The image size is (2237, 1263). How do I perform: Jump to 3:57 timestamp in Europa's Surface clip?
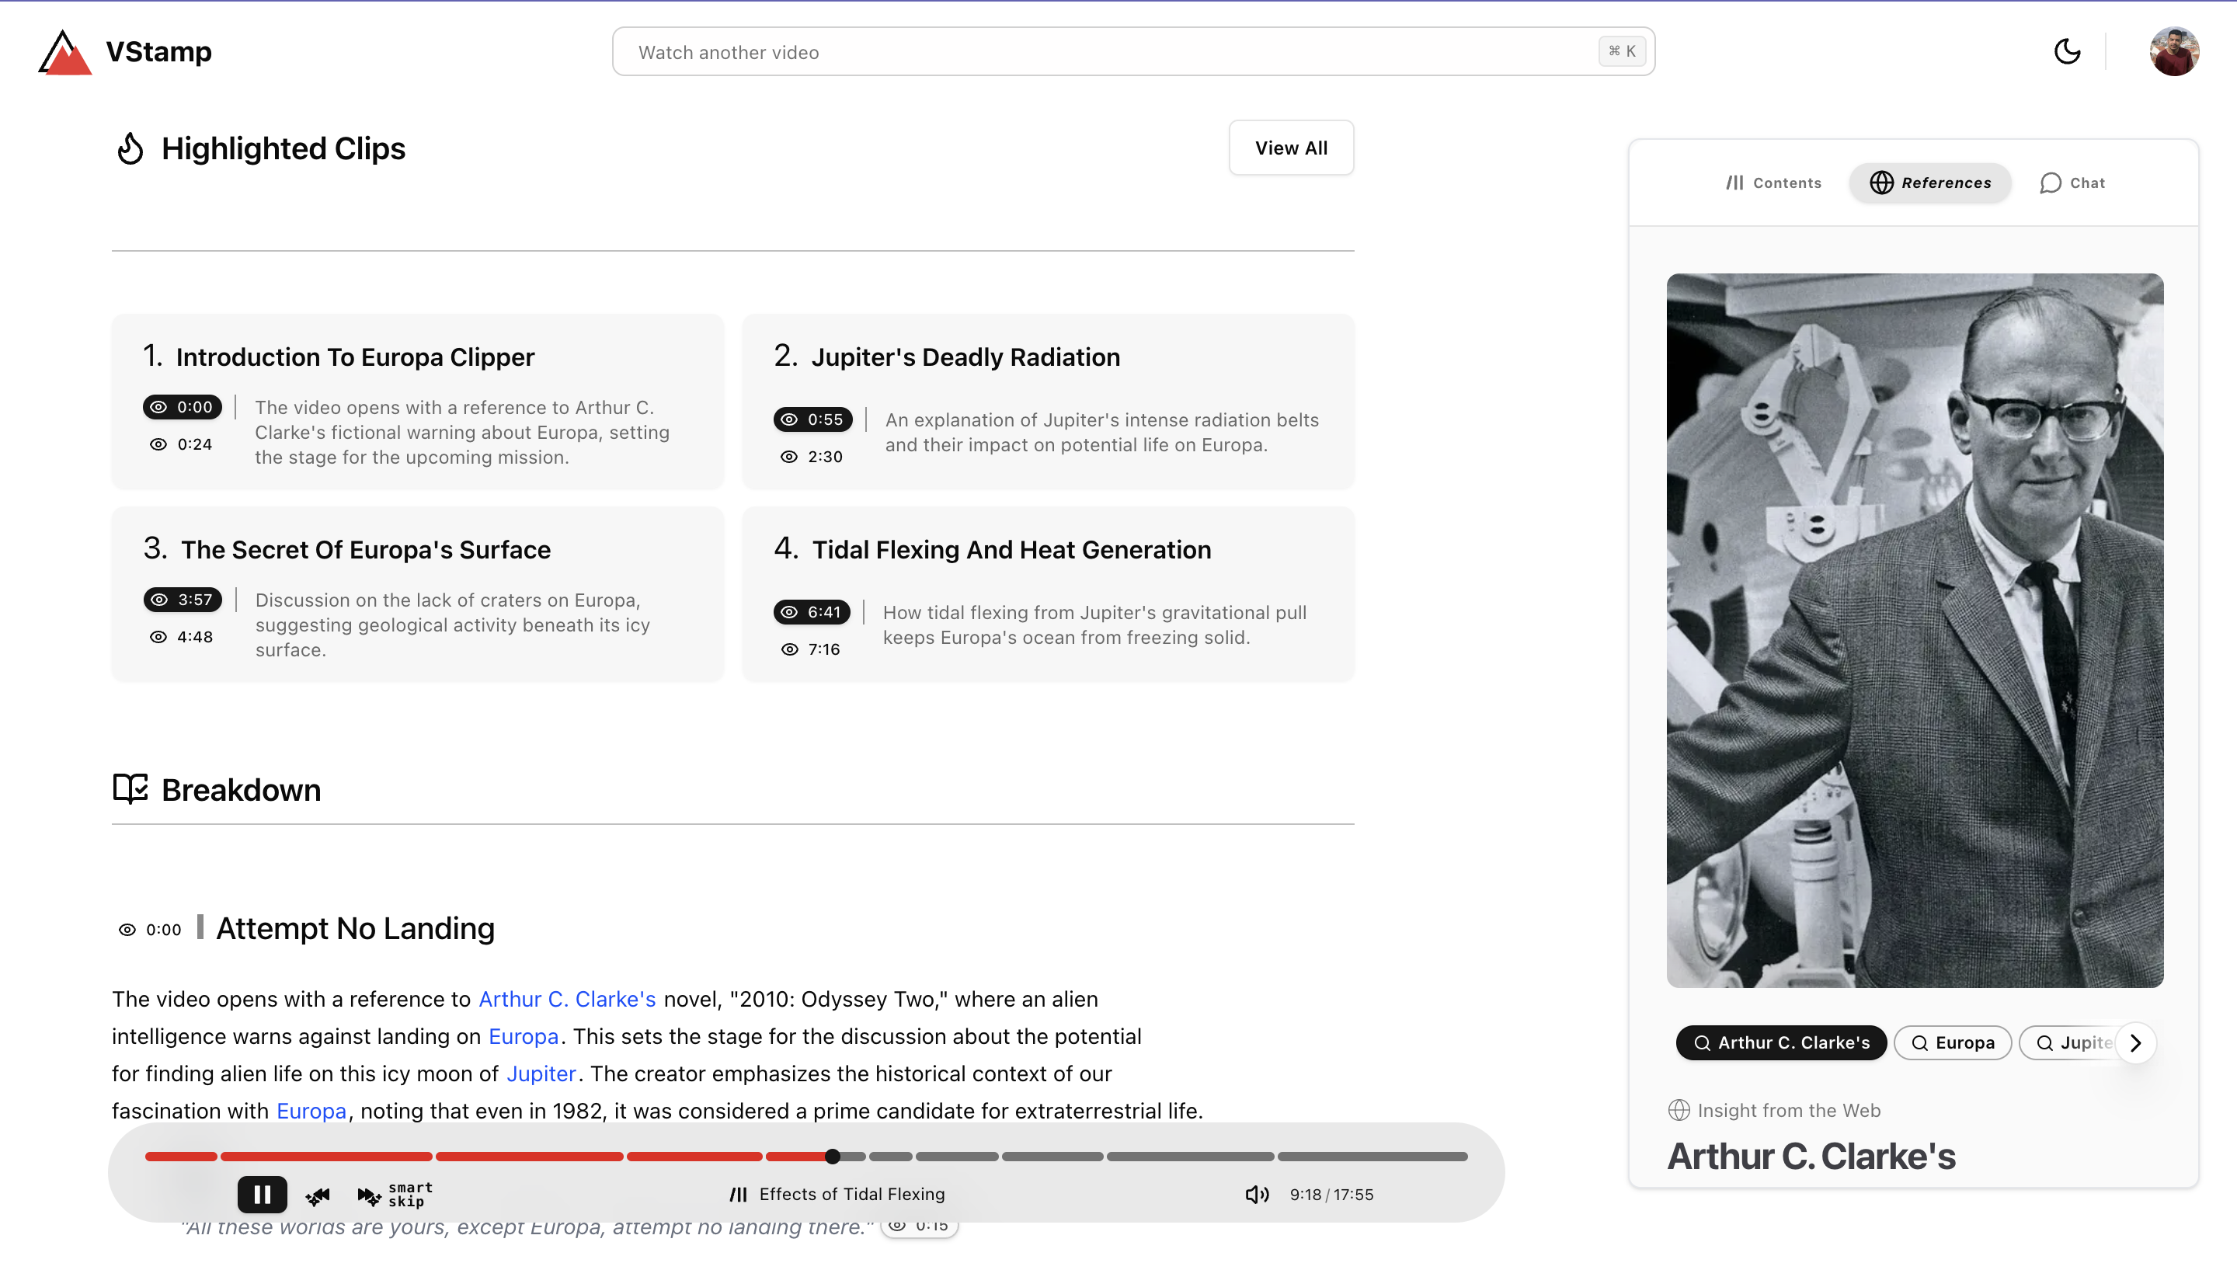click(x=183, y=600)
